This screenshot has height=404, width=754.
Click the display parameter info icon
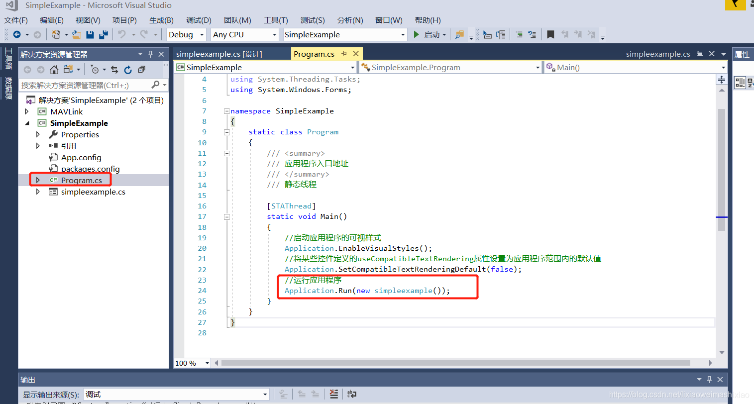tap(501, 34)
